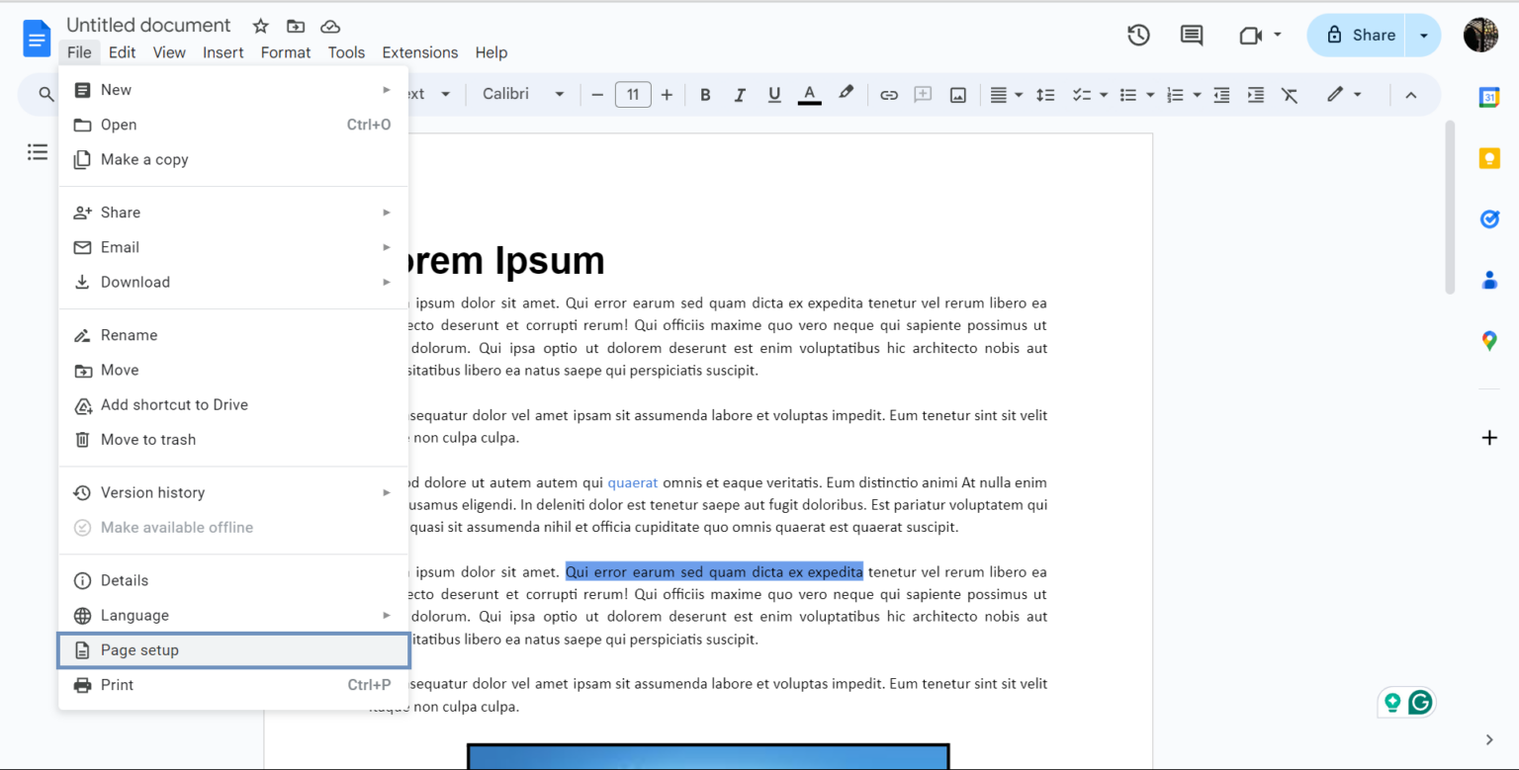Viewport: 1519px width, 770px height.
Task: Open the text color picker
Action: pyautogui.click(x=809, y=94)
